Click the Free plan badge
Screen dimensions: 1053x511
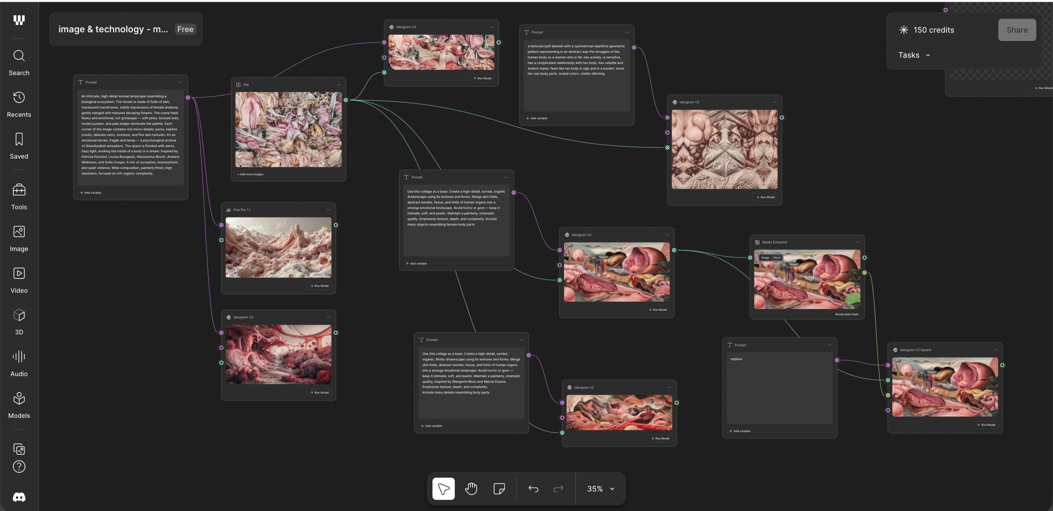coord(185,29)
